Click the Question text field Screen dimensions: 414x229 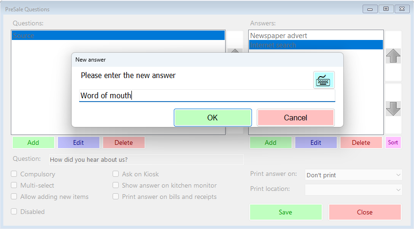[x=146, y=160]
